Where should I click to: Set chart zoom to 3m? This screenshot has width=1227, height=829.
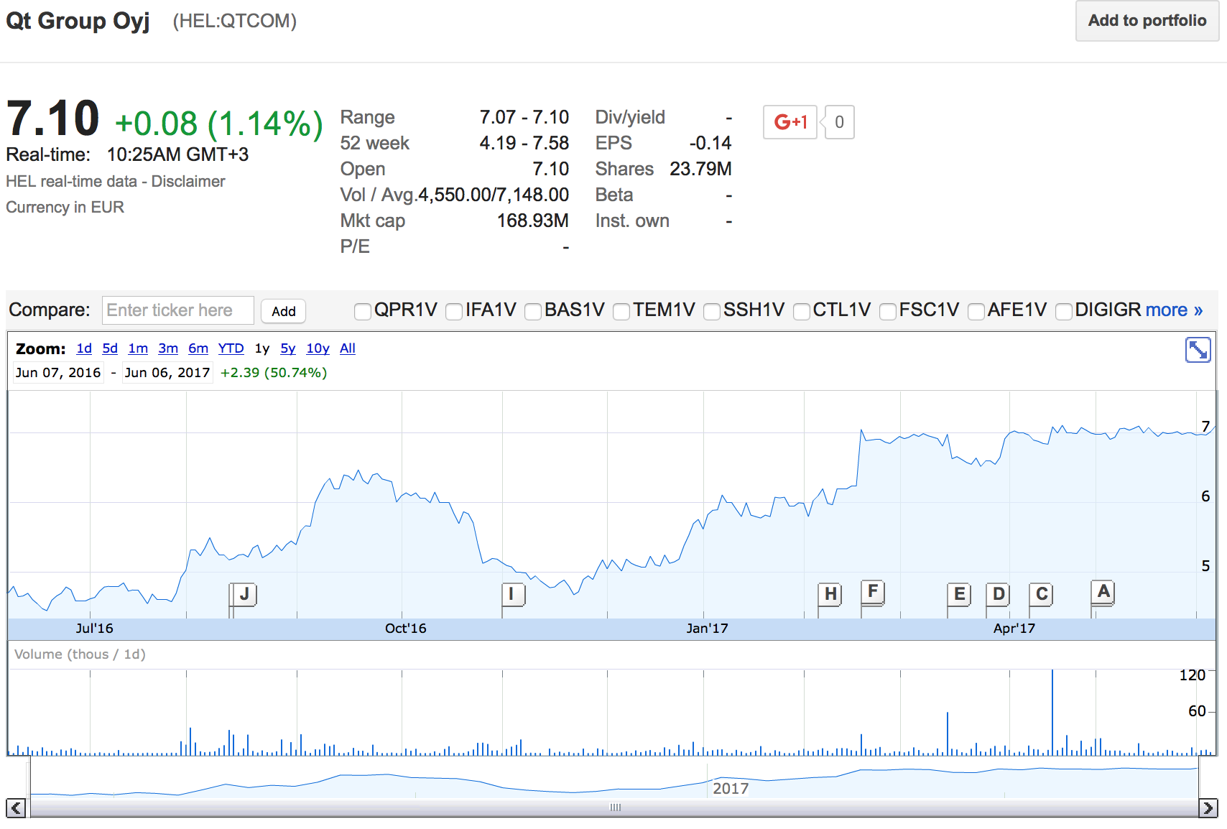[168, 348]
